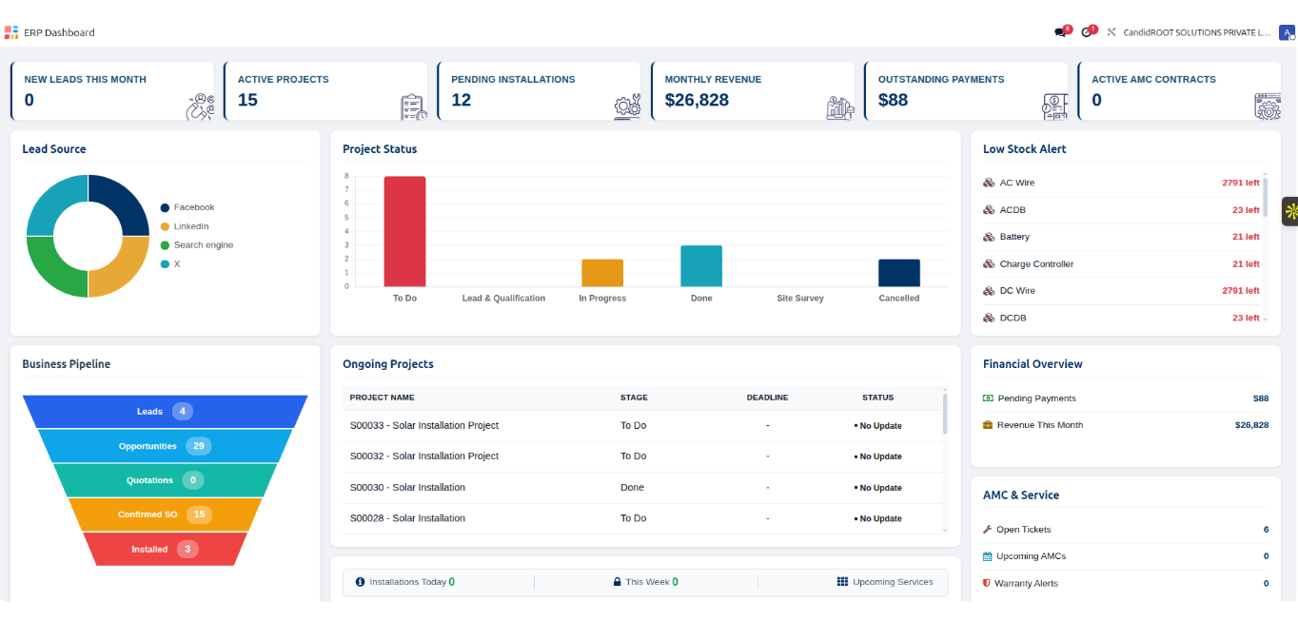1298x621 pixels.
Task: Click the Installations Today label
Action: (x=407, y=582)
